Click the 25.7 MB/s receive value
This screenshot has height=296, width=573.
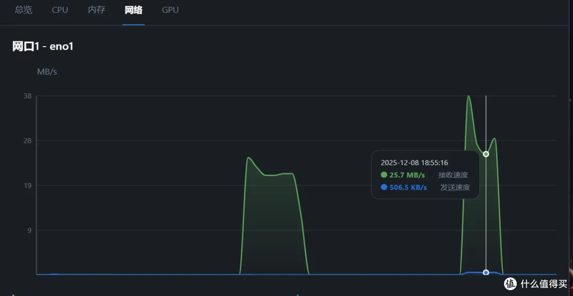click(407, 175)
